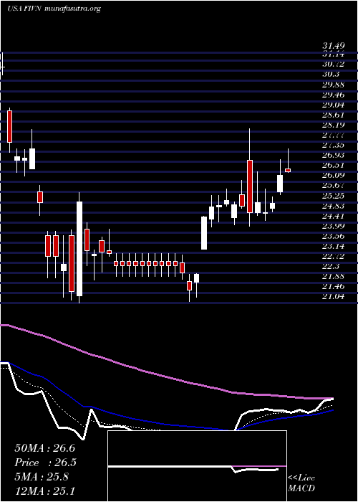Viewport: 358px width, 502px height.
Task: Select the 27.77 price axis label
Action: (x=334, y=135)
